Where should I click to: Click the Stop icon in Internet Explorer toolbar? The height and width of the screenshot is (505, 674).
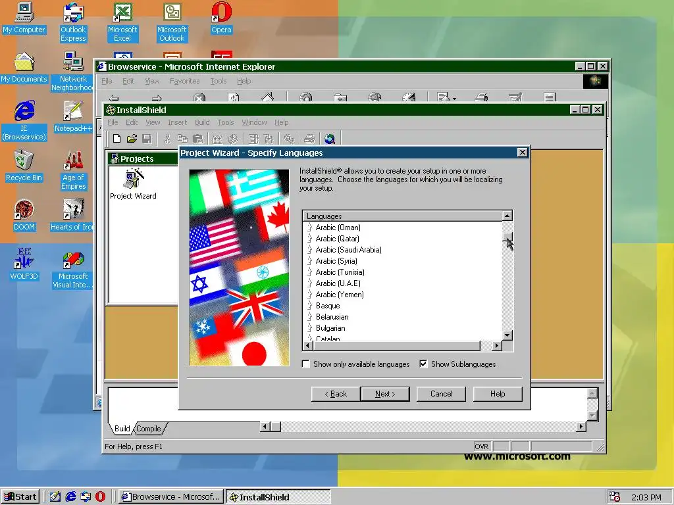[199, 97]
